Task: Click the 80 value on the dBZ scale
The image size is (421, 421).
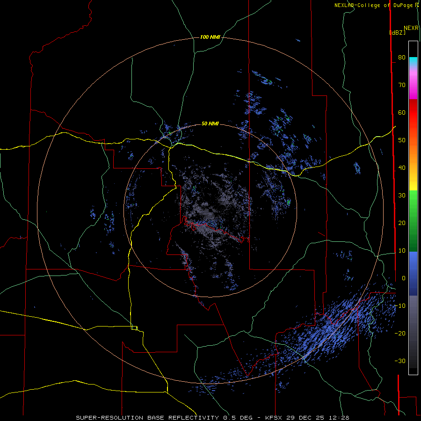Action: click(x=402, y=57)
